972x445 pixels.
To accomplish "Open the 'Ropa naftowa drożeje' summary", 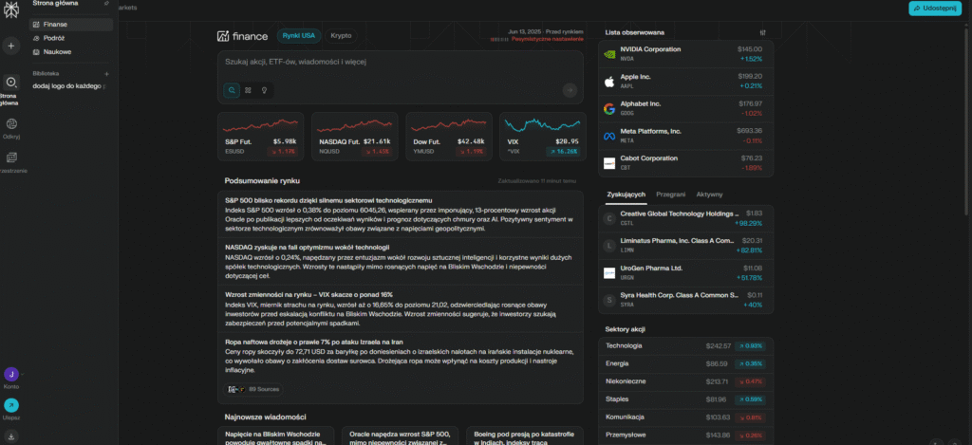I will [x=400, y=356].
